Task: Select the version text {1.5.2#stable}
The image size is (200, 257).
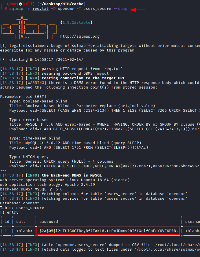Action: pyautogui.click(x=76, y=22)
